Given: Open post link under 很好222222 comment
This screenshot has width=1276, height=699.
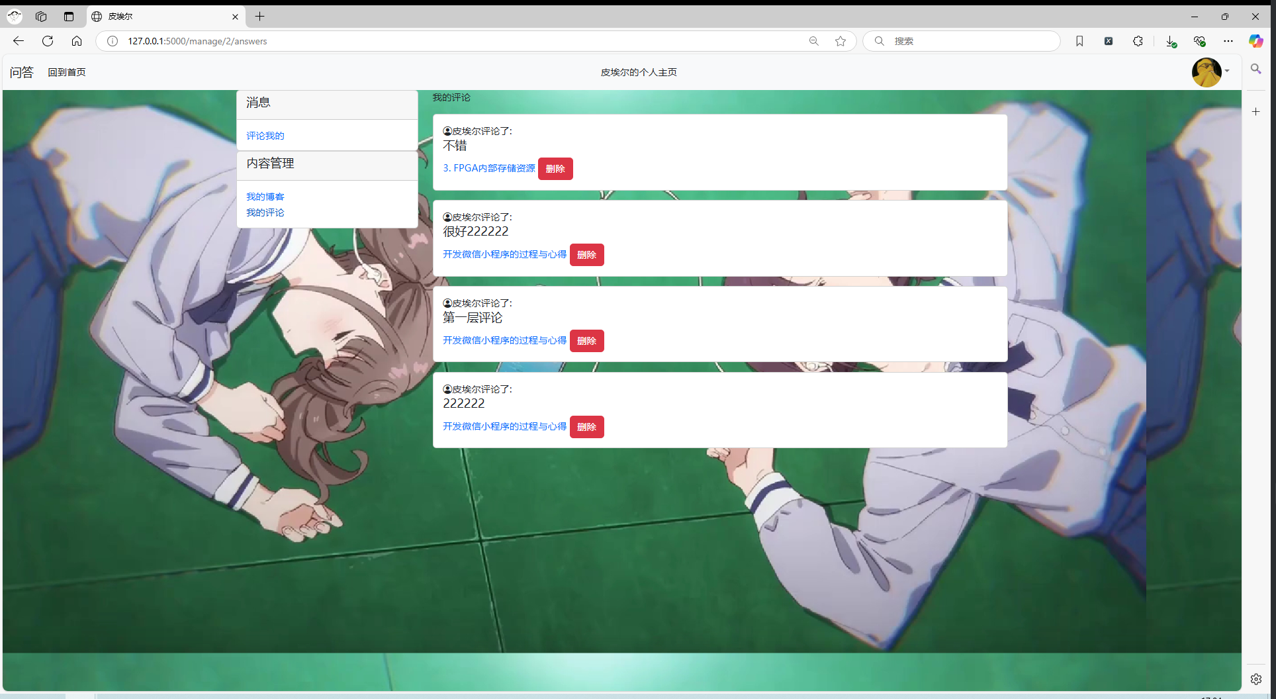Looking at the screenshot, I should pos(505,254).
